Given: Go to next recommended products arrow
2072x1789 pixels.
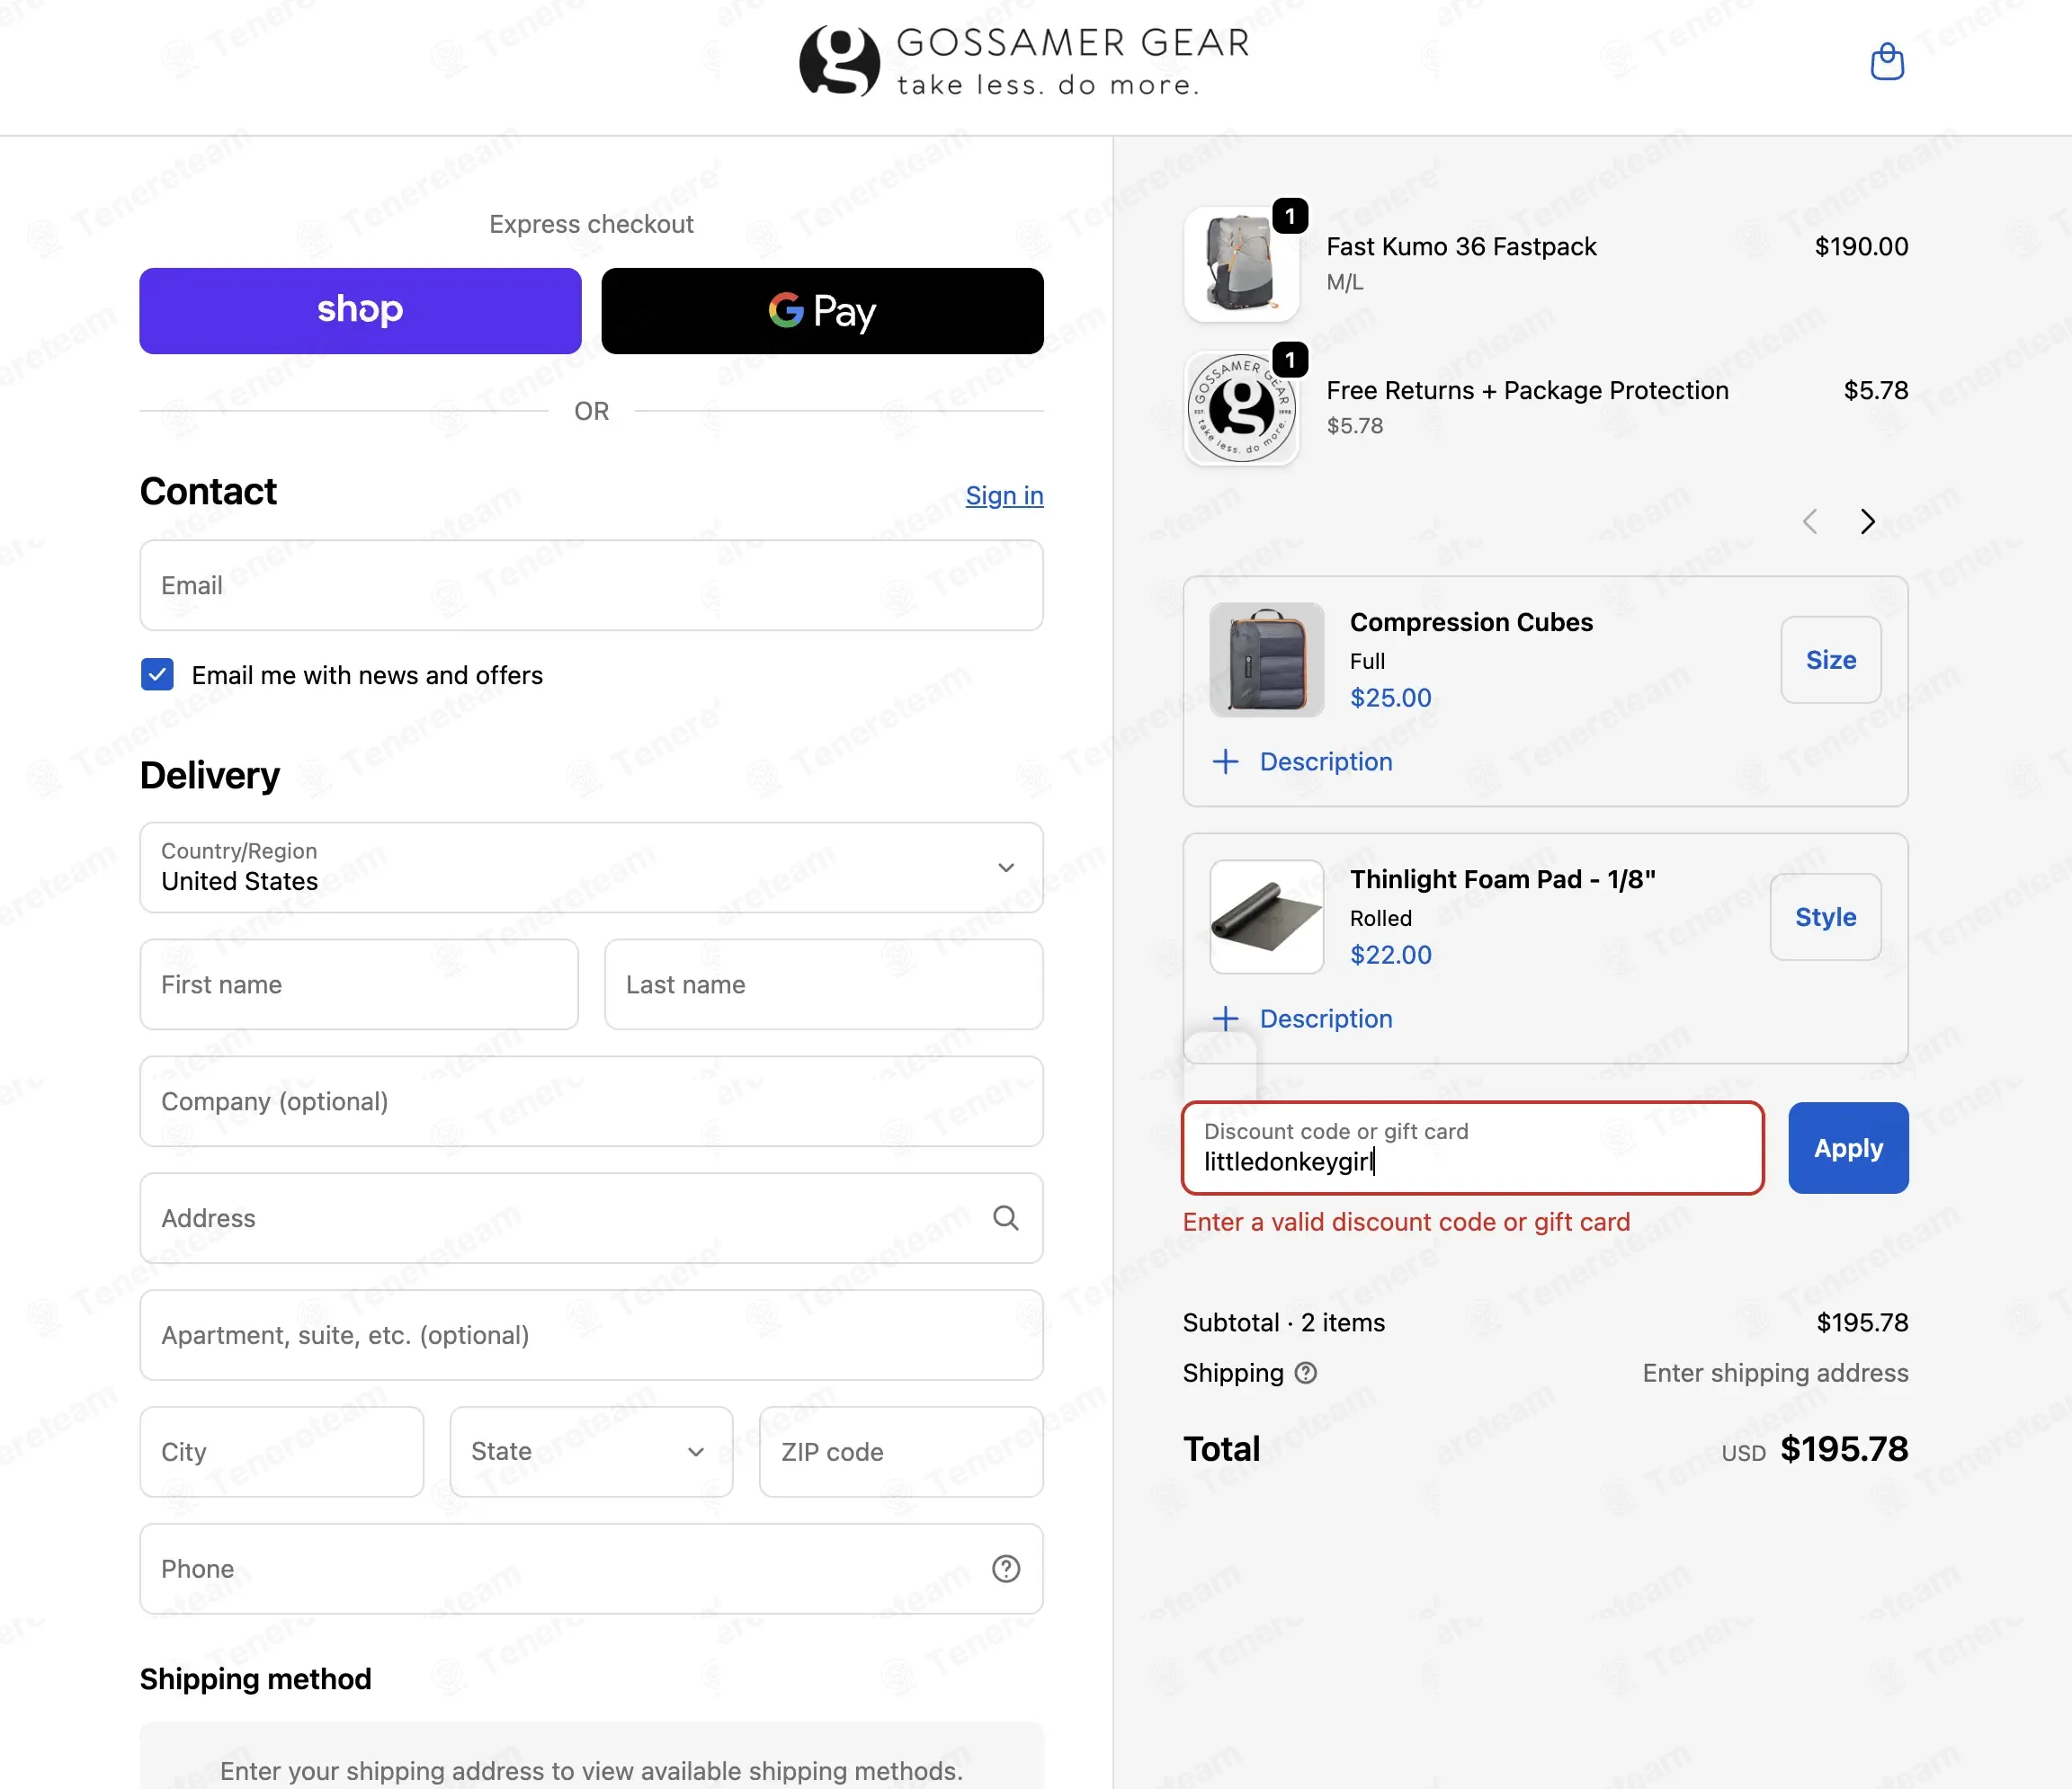Looking at the screenshot, I should click(x=1866, y=521).
